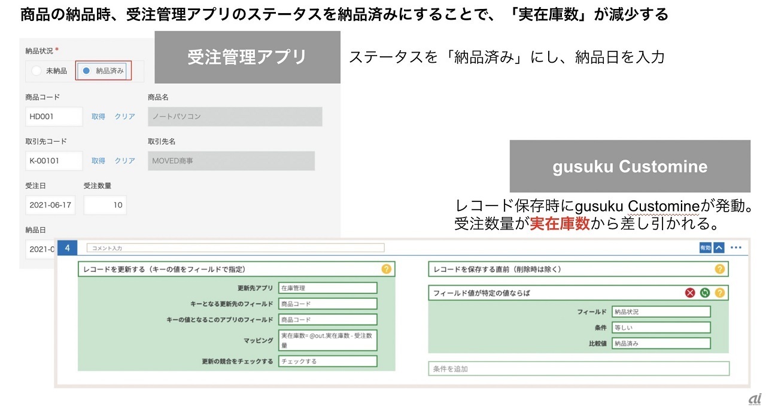Select the 未納品 radio option
The height and width of the screenshot is (410, 766).
37,71
